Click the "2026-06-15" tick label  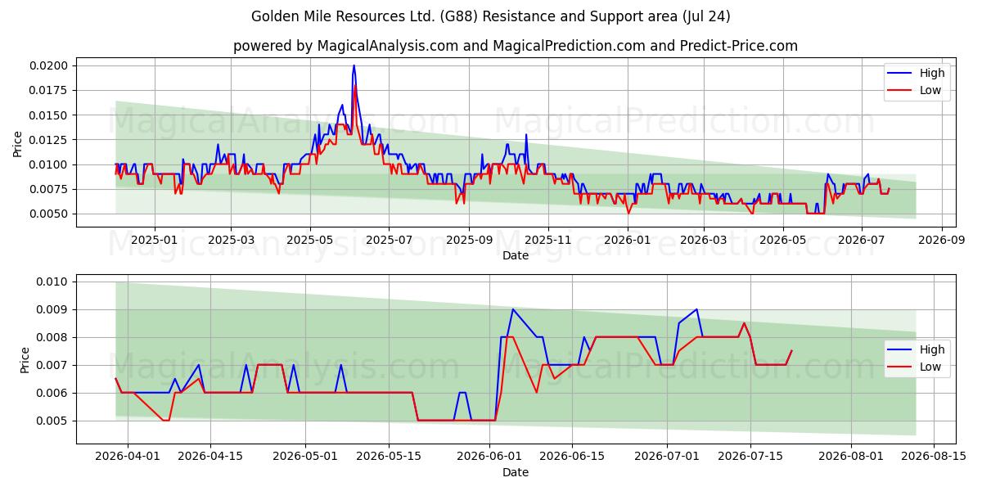click(571, 457)
